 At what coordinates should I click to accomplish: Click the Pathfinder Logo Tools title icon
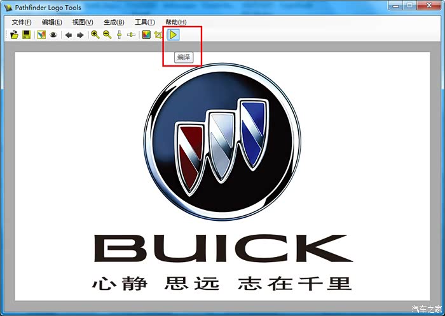[x=8, y=8]
